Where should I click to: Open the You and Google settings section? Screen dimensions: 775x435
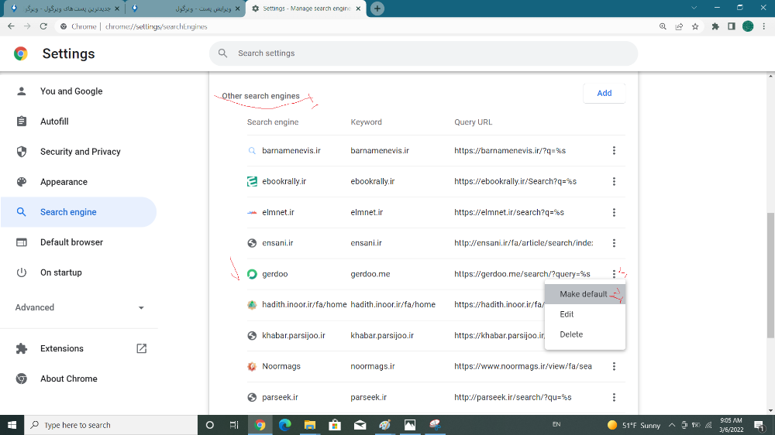79,91
